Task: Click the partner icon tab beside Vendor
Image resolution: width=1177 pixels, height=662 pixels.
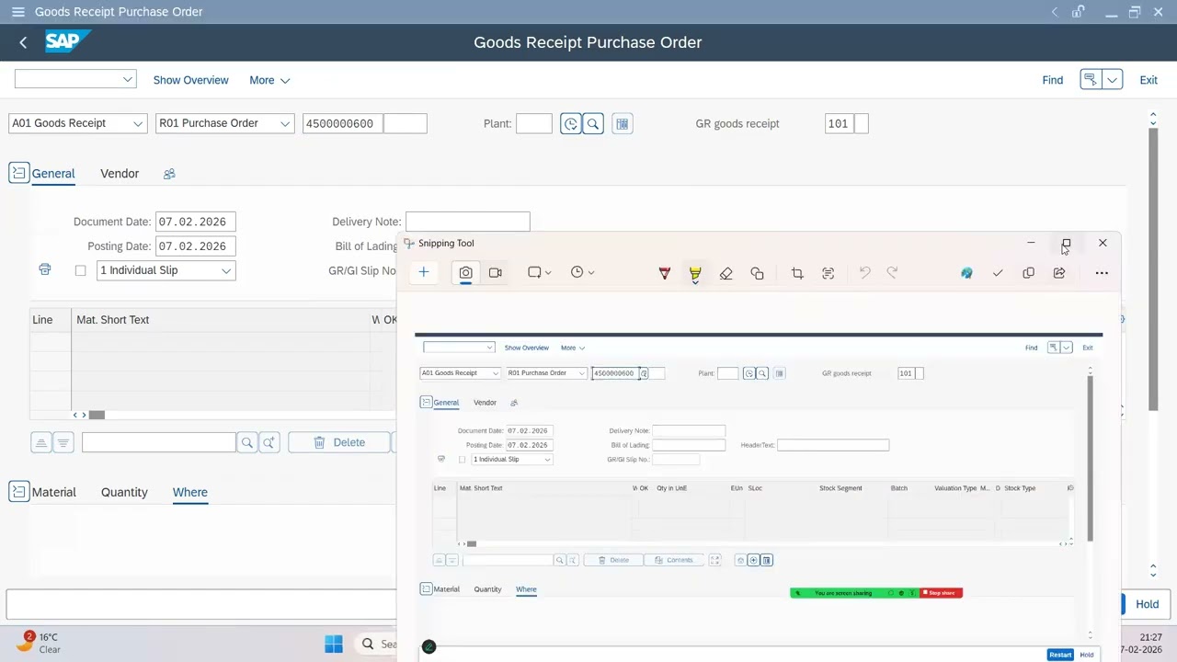Action: (x=169, y=173)
